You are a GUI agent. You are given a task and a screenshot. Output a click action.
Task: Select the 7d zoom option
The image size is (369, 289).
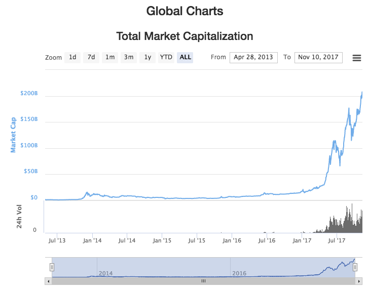91,57
